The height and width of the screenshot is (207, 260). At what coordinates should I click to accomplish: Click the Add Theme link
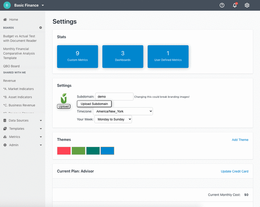240,140
